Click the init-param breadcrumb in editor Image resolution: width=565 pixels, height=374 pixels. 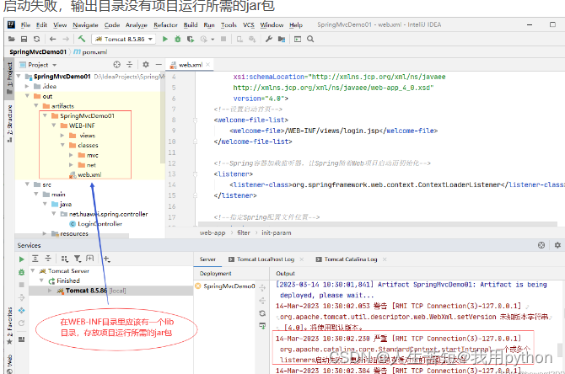click(277, 232)
